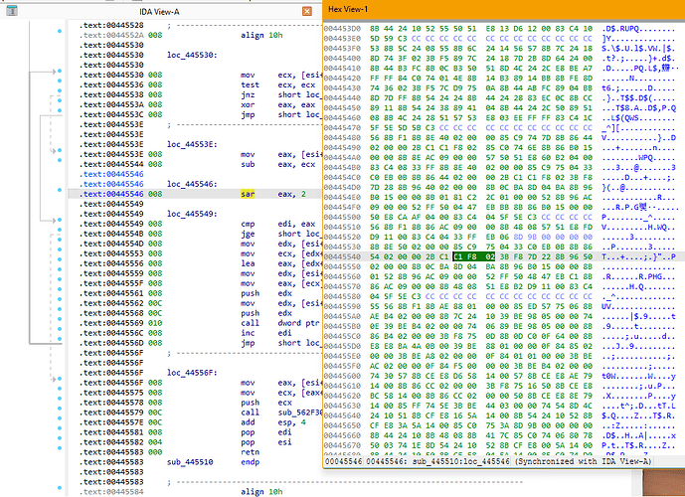685x497 pixels.
Task: Click Synchronized with IDA View-A status text
Action: [583, 461]
